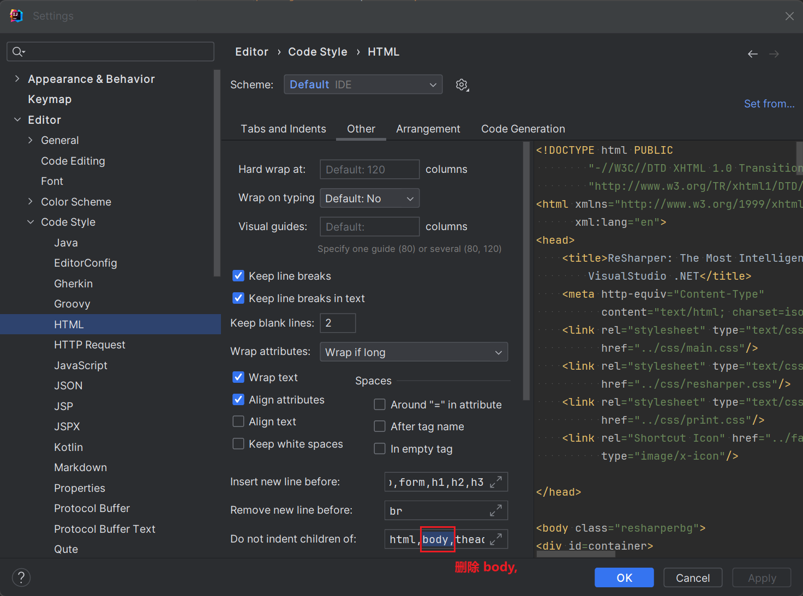Toggle Keep line breaks checkbox
This screenshot has height=596, width=803.
[238, 276]
